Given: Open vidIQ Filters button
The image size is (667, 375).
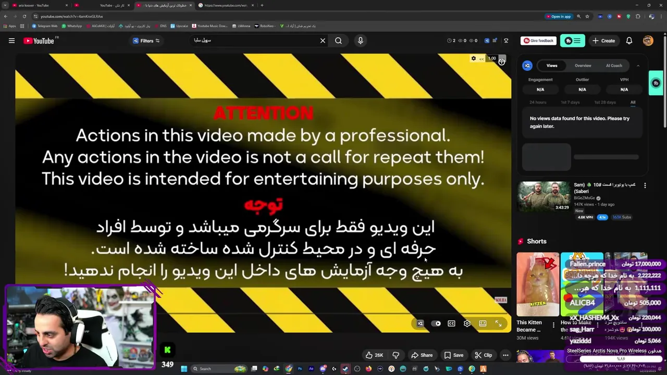Looking at the screenshot, I should coord(146,41).
